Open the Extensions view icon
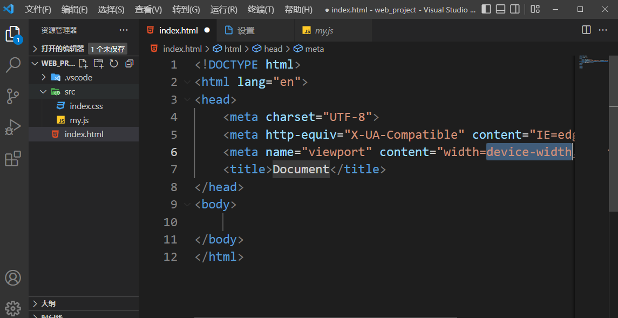618x318 pixels. point(13,158)
